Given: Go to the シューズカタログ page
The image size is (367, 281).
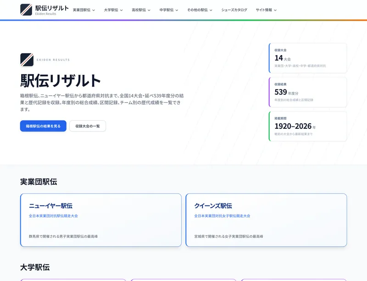Looking at the screenshot, I should 234,10.
